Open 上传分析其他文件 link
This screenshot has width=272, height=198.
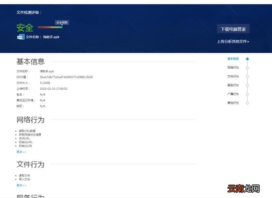tap(233, 42)
